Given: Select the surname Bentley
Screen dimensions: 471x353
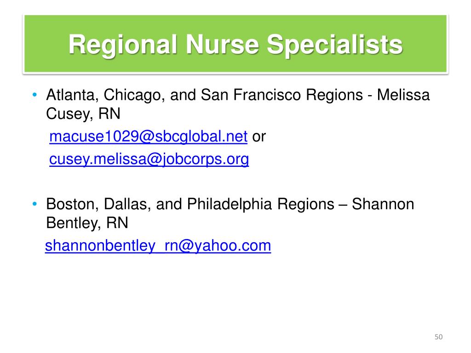Looking at the screenshot, I should pos(72,223).
